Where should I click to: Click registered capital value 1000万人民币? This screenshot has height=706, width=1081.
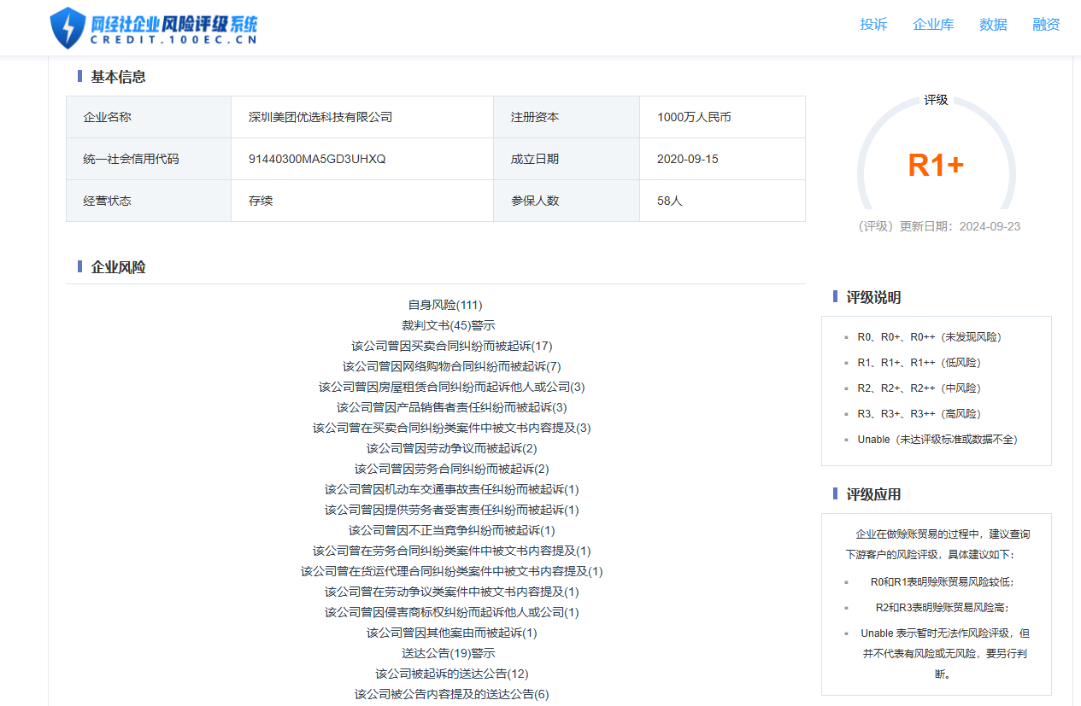(694, 117)
